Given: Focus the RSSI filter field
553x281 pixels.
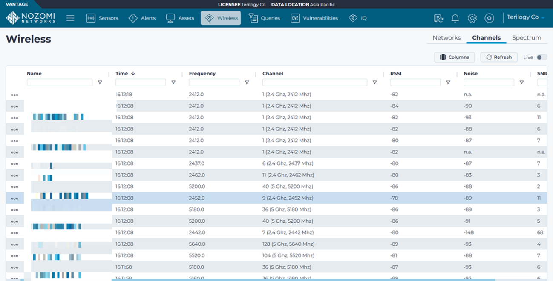Looking at the screenshot, I should (415, 83).
